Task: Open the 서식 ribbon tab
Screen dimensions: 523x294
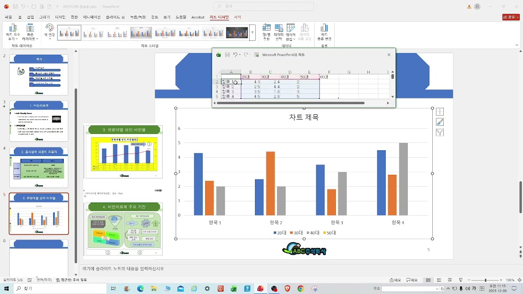Action: [237, 17]
